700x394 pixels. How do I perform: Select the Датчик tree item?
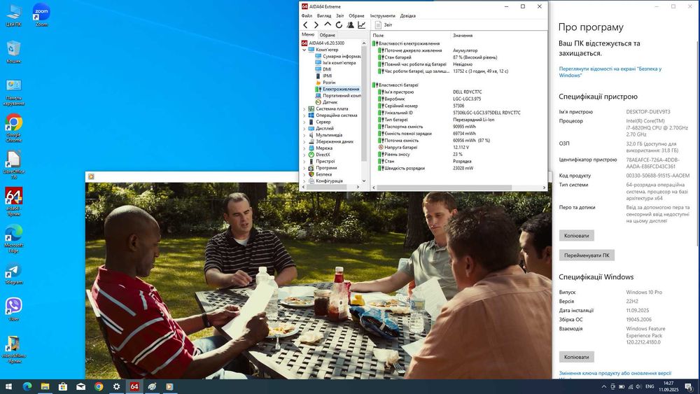pos(326,102)
